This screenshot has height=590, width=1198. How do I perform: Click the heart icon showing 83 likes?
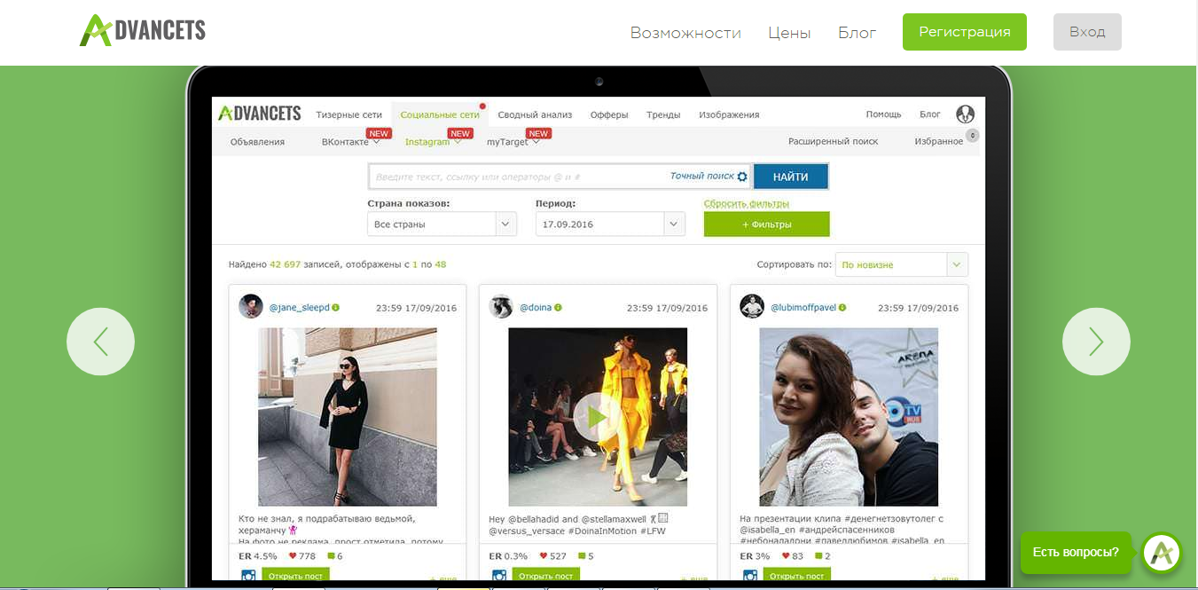787,556
